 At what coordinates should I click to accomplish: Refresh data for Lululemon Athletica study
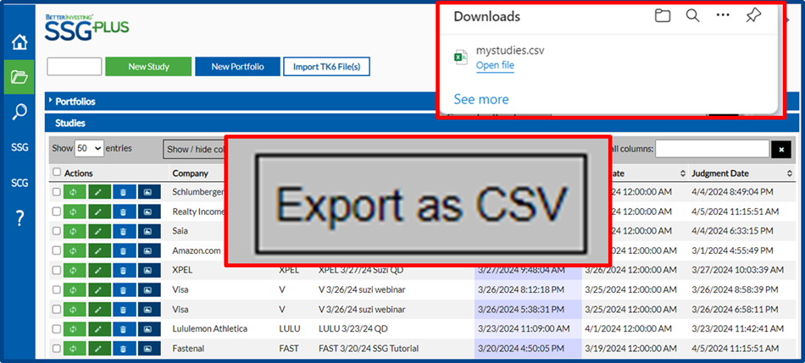pos(75,328)
